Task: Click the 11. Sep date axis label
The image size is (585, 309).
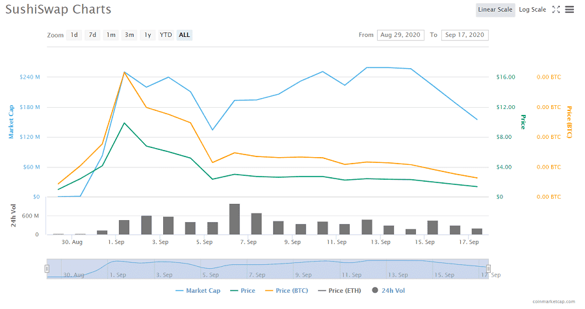Action: (x=337, y=242)
